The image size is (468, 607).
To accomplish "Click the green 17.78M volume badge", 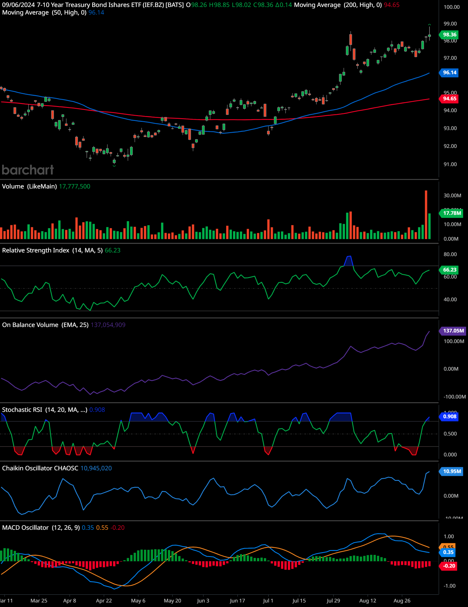I will coord(451,213).
